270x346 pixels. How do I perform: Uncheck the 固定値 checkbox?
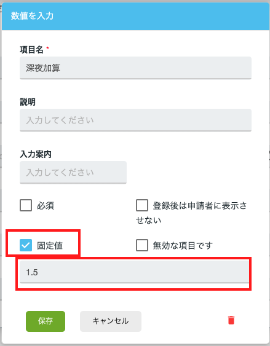click(x=26, y=245)
